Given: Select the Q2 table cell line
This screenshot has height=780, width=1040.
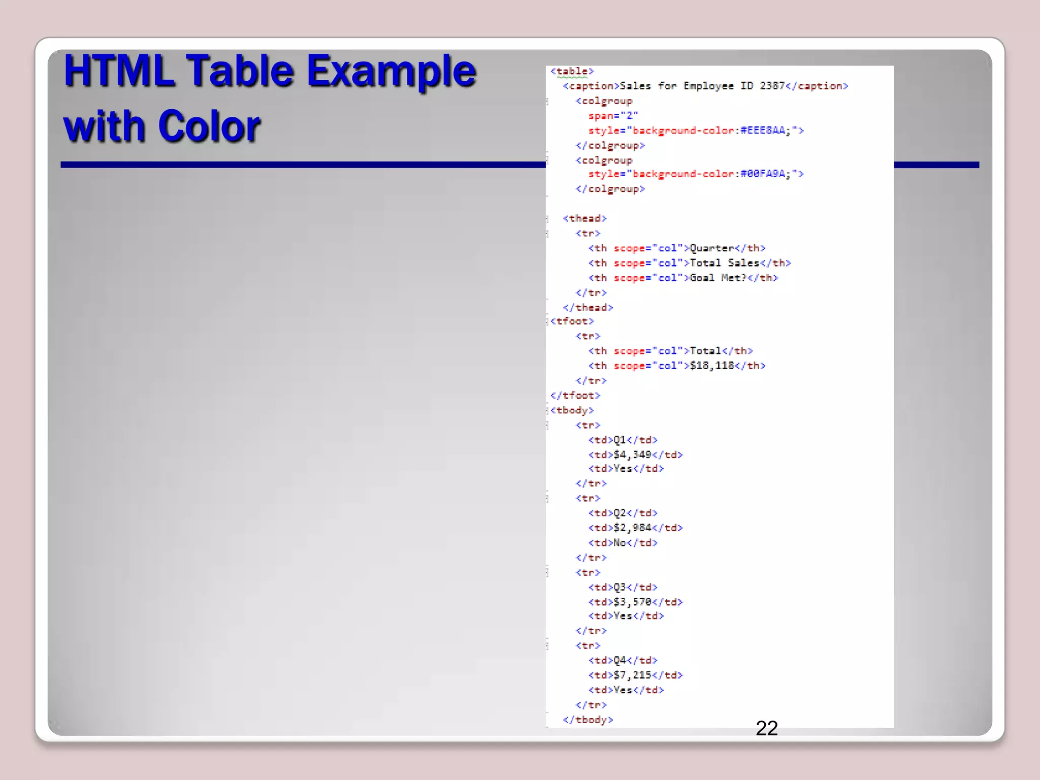Looking at the screenshot, I should (623, 513).
